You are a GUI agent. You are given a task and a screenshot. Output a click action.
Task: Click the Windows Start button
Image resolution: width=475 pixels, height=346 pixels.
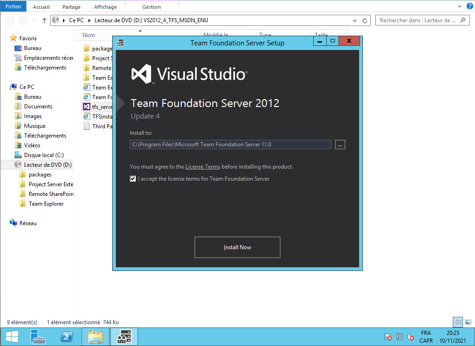click(x=12, y=337)
